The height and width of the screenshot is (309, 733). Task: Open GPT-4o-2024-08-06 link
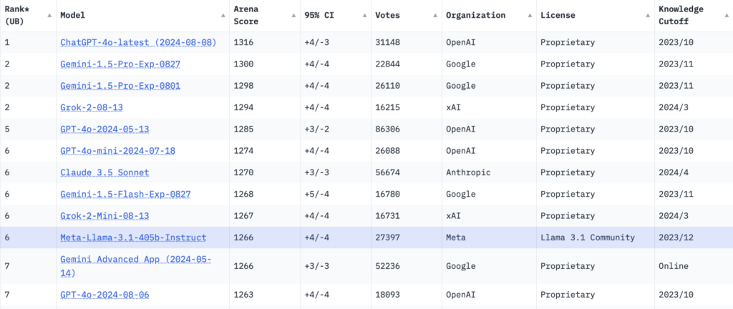pyautogui.click(x=105, y=295)
